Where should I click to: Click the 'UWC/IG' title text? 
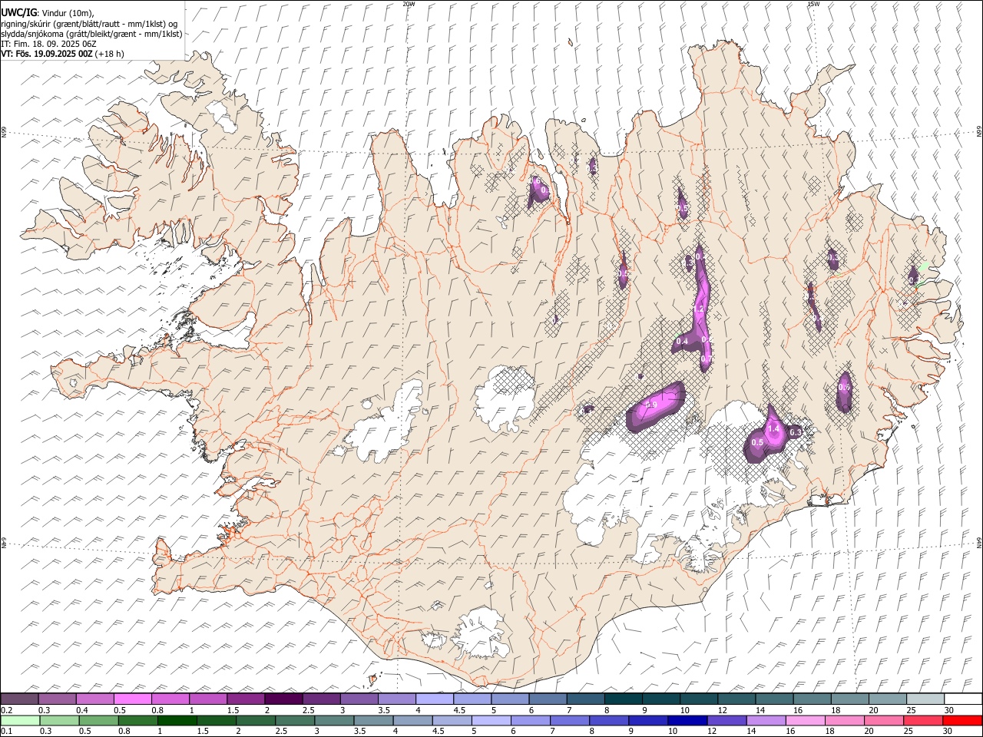[18, 13]
